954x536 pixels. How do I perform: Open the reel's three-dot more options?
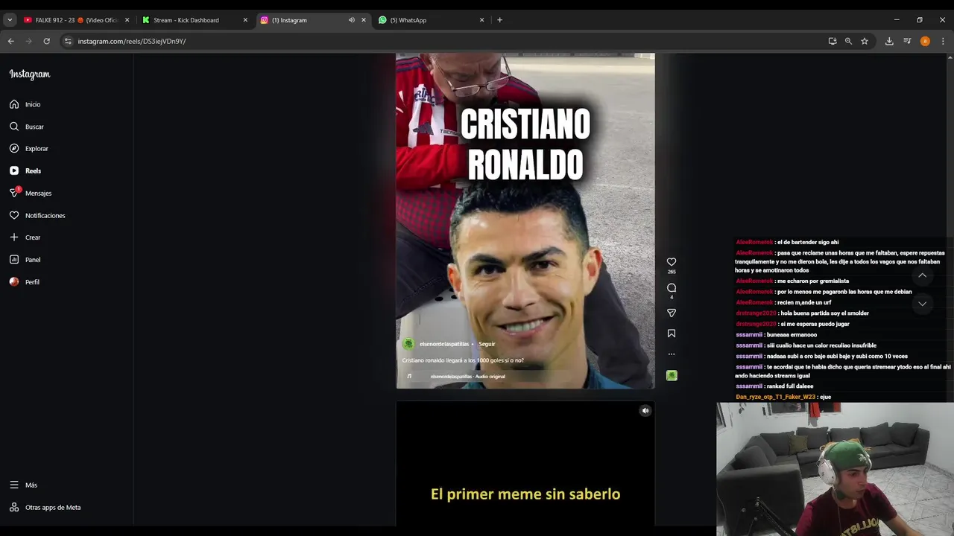click(671, 354)
